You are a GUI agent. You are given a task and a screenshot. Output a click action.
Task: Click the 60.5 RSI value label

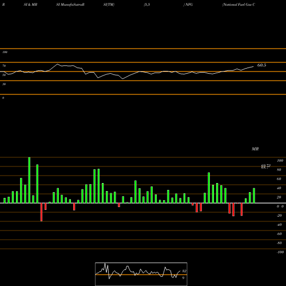tap(261, 65)
